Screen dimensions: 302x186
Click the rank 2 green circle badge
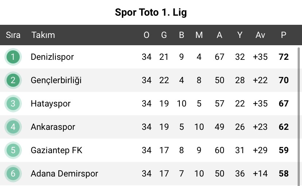click(13, 80)
